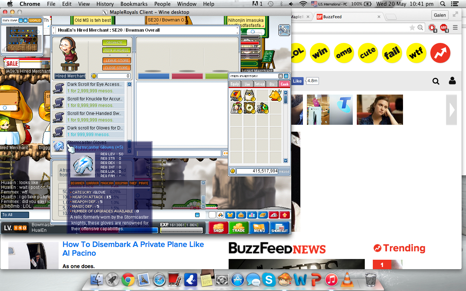466x291 pixels.
Task: Open the stats bar-chart icon in quickbar
Action: (252, 215)
